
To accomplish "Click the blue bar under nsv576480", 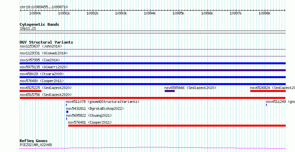I will (152, 84).
